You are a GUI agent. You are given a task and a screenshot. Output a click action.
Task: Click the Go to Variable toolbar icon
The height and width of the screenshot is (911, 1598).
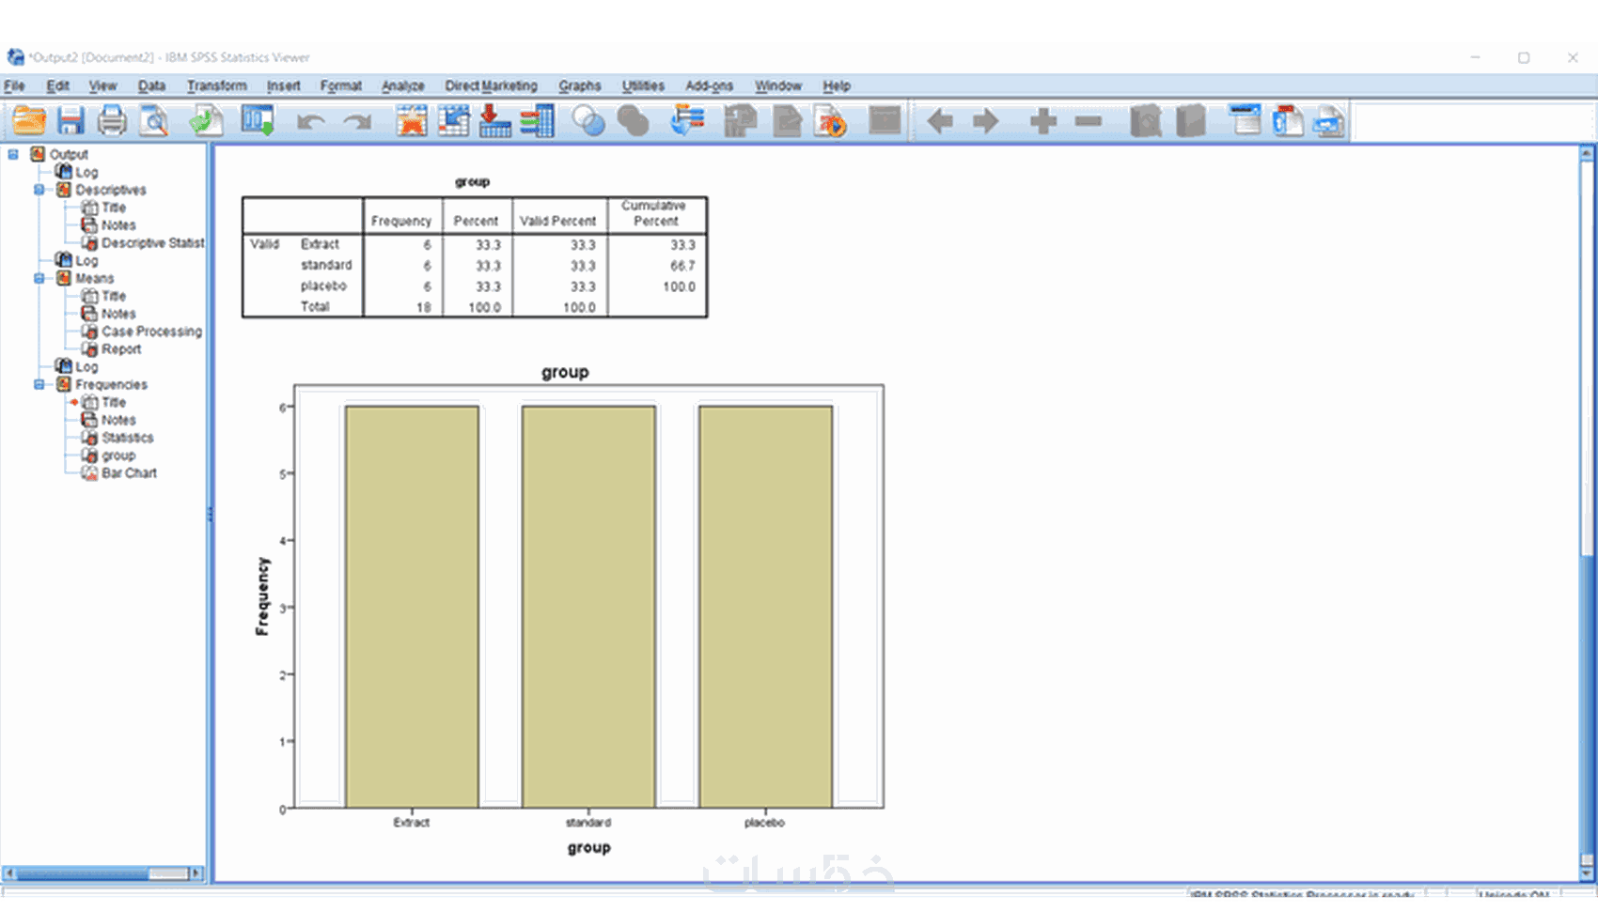click(x=494, y=121)
